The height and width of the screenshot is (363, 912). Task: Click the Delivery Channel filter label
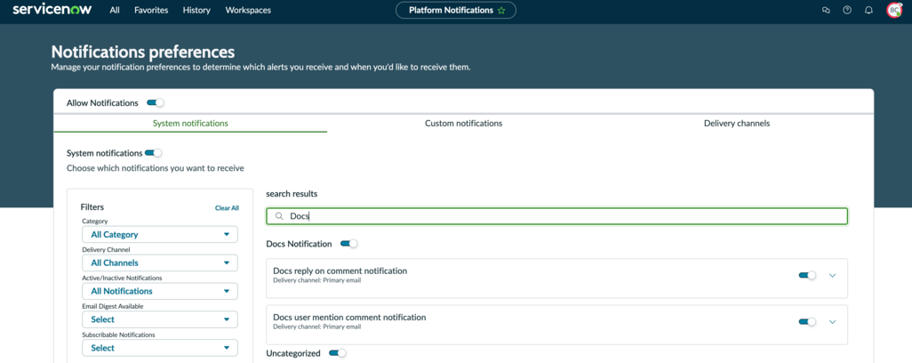coord(107,249)
